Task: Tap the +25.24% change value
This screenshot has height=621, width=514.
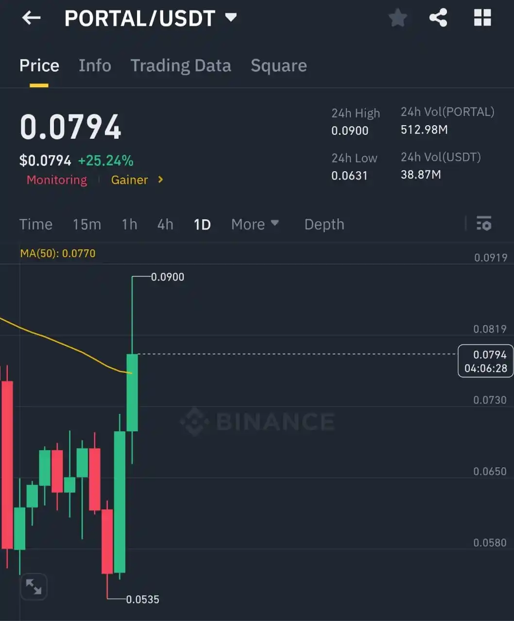Action: point(105,161)
